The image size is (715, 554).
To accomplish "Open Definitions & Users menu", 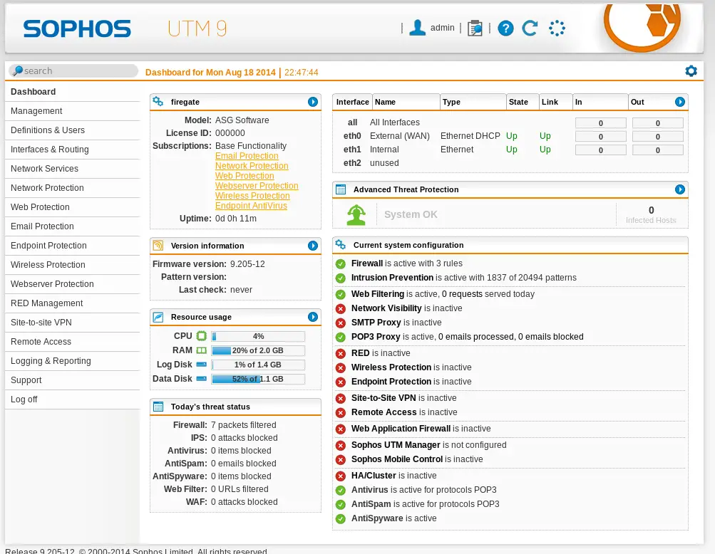I will click(72, 130).
